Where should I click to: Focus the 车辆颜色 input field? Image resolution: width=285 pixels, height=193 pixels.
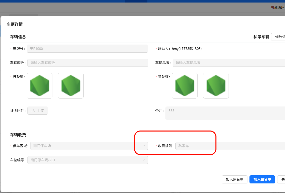coord(88,63)
